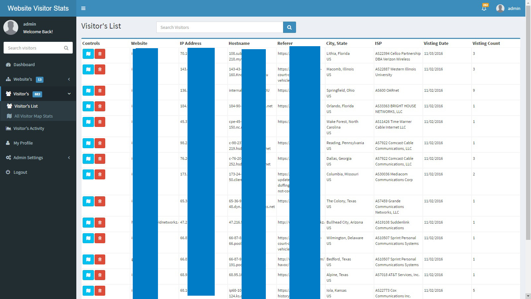The height and width of the screenshot is (299, 531).
Task: Open the notifications bell
Action: (484, 8)
